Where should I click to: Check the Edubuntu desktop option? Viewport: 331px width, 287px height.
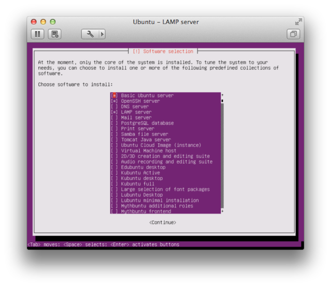(x=115, y=167)
